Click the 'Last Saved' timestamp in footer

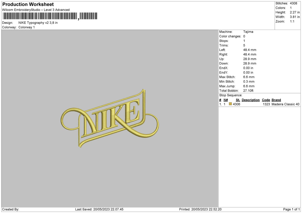point(99,209)
